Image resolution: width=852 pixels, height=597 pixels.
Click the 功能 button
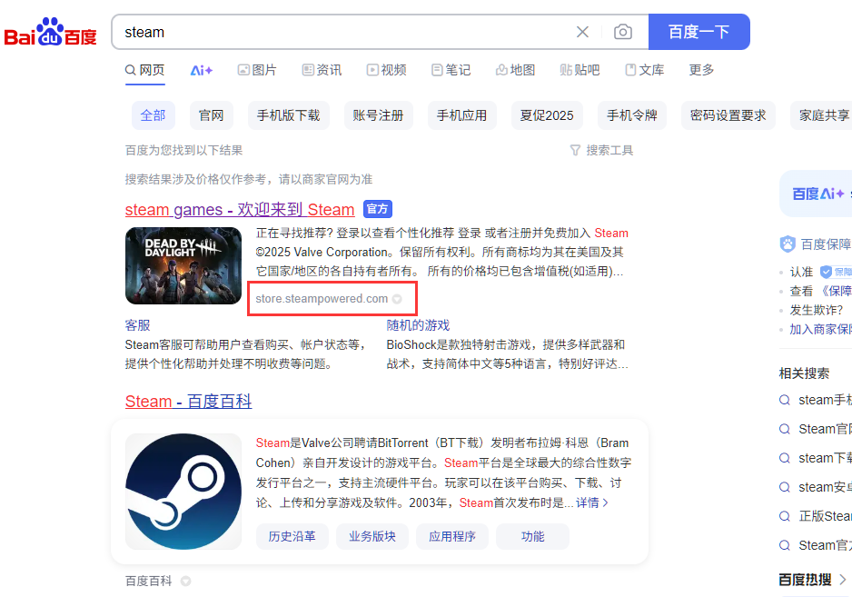532,537
